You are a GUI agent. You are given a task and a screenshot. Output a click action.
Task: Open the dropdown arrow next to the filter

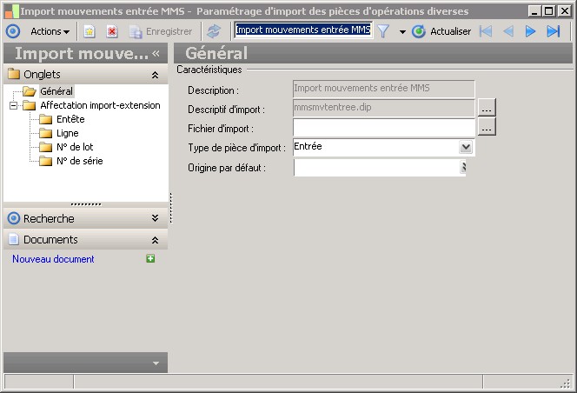(x=402, y=32)
